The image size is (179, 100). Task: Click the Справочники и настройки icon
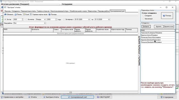point(2,97)
